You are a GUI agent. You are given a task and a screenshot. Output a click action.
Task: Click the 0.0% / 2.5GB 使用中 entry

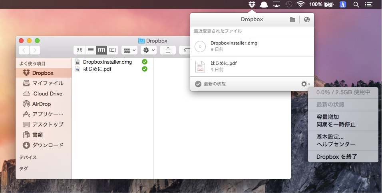(343, 92)
